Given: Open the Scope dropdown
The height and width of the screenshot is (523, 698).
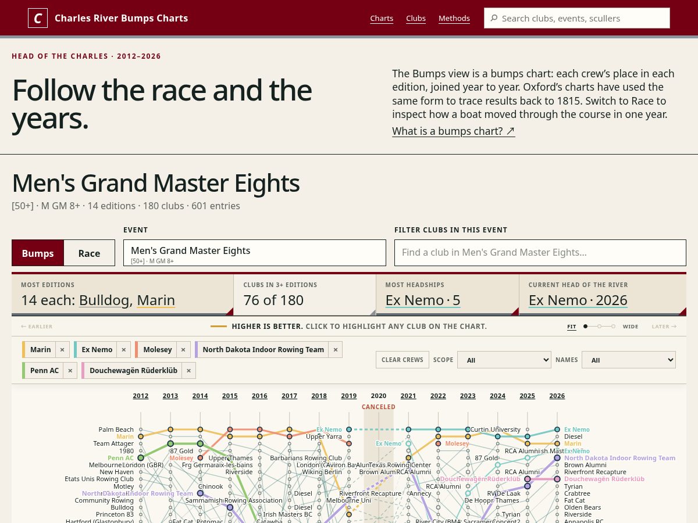Looking at the screenshot, I should tap(504, 360).
